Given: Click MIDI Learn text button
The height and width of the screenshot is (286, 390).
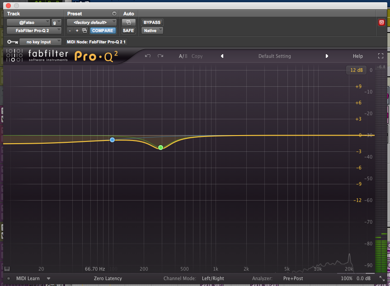Looking at the screenshot, I should click(x=28, y=278).
